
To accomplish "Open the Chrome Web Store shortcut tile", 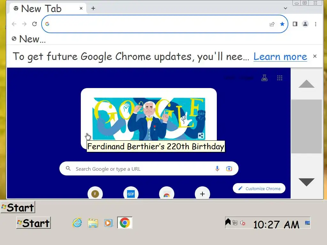I will coord(166,194).
